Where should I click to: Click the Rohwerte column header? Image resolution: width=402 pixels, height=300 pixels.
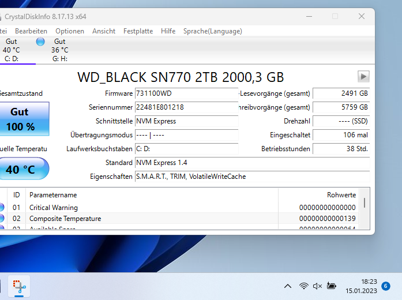[319, 195]
